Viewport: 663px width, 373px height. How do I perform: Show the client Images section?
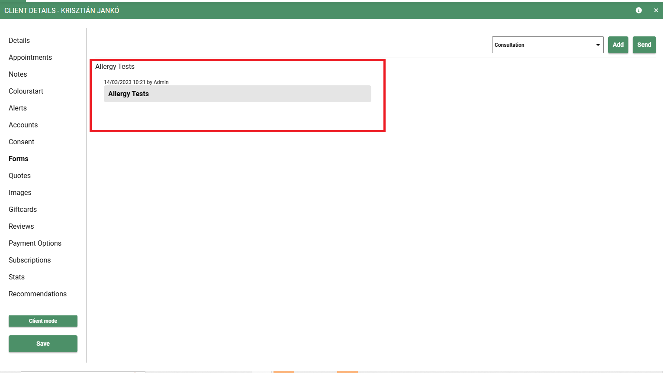[x=20, y=193]
